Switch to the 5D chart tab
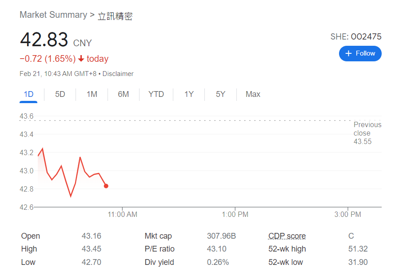This screenshot has height=276, width=403. (60, 94)
